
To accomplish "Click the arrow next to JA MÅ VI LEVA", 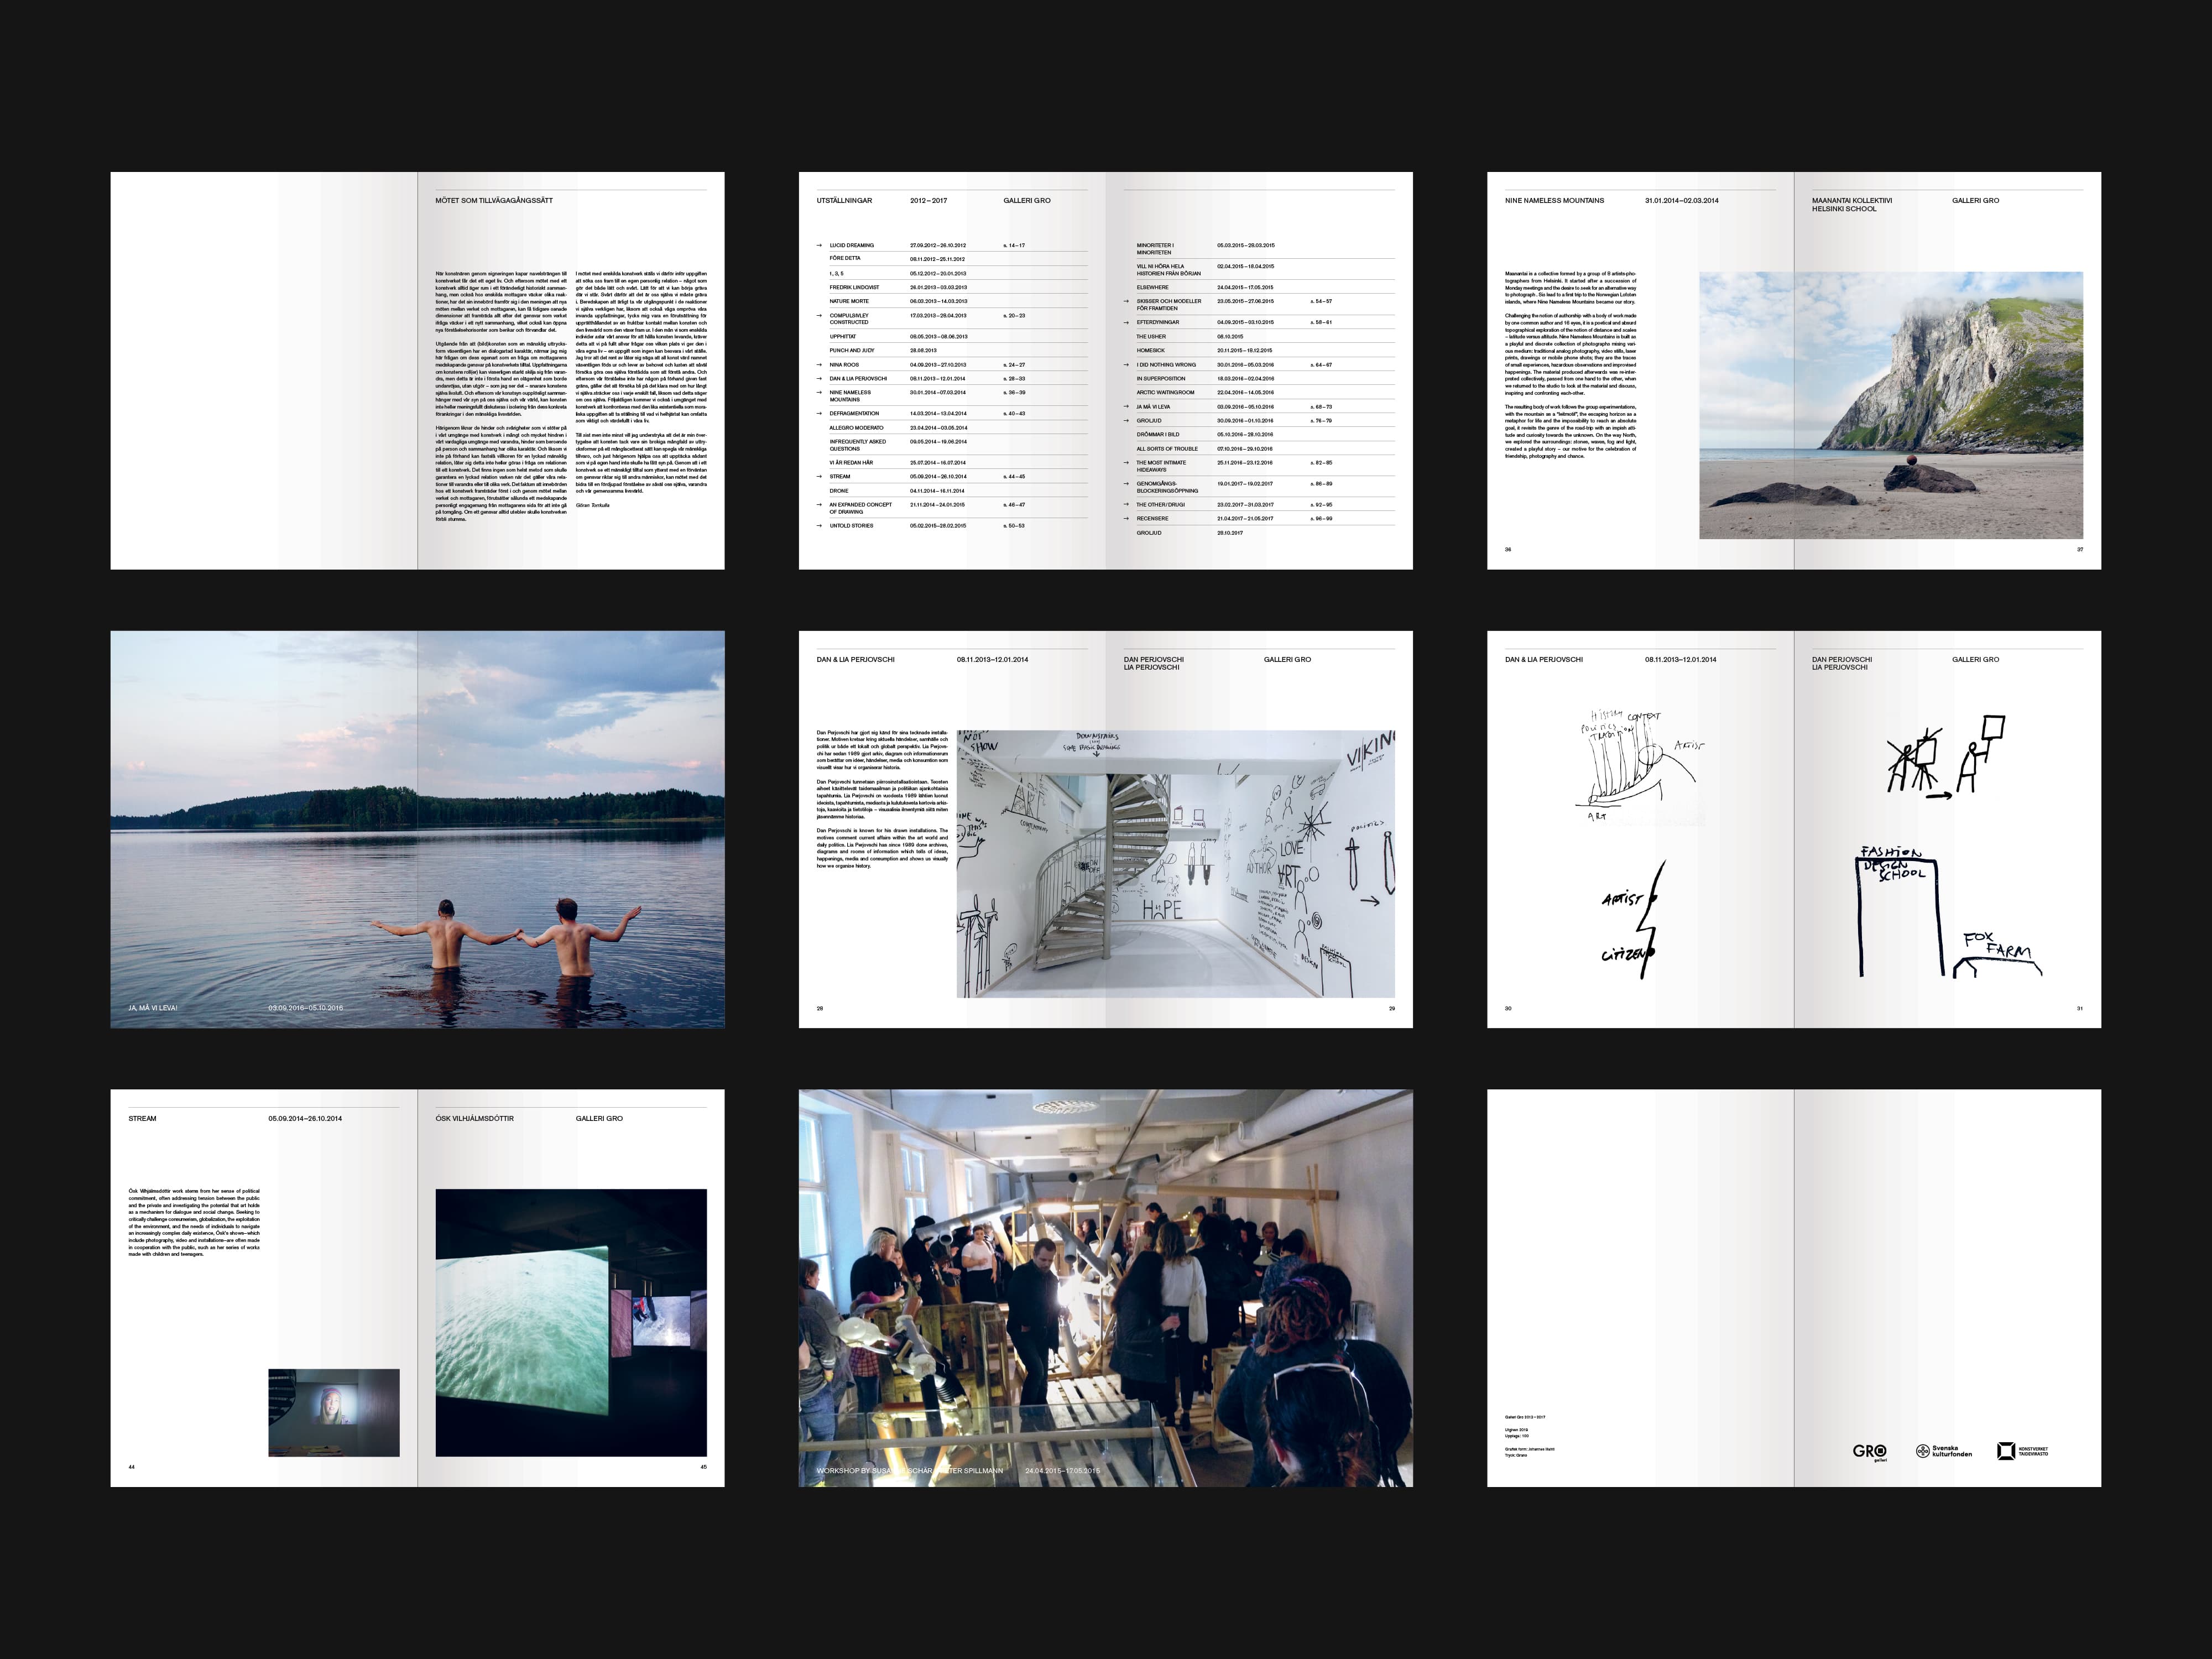I will click(1126, 407).
